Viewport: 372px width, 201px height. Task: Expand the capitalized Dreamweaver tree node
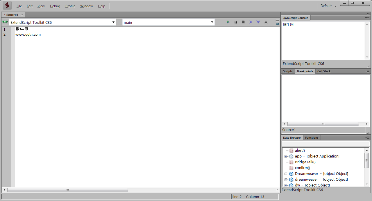point(286,174)
